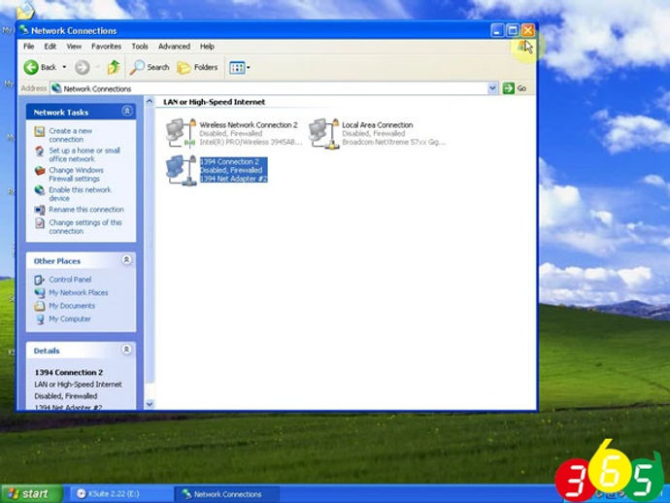Select the Local Area Connection icon

tap(324, 133)
